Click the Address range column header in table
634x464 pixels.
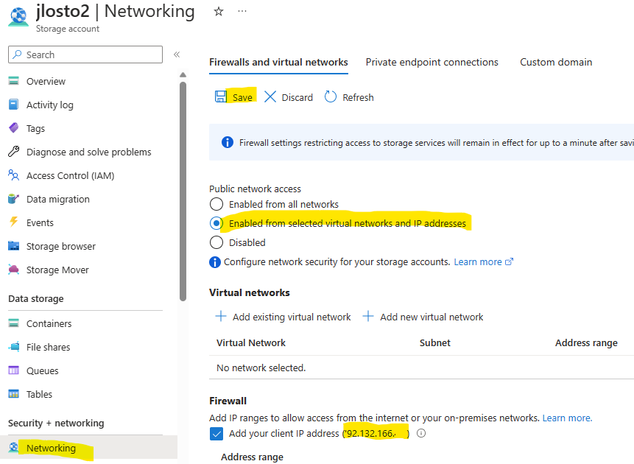coord(586,343)
